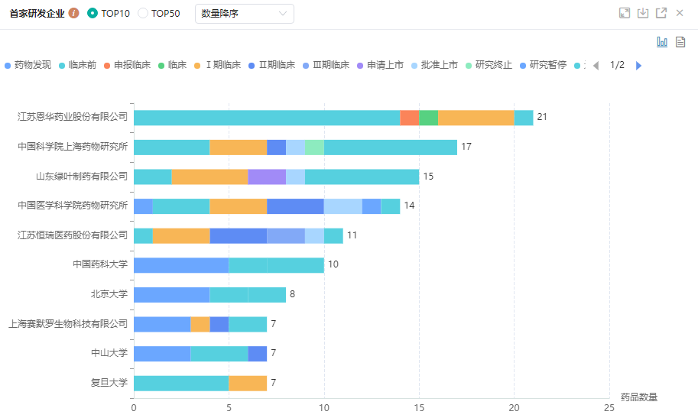Click 中山大学 axis label
The width and height of the screenshot is (698, 418).
pos(109,353)
